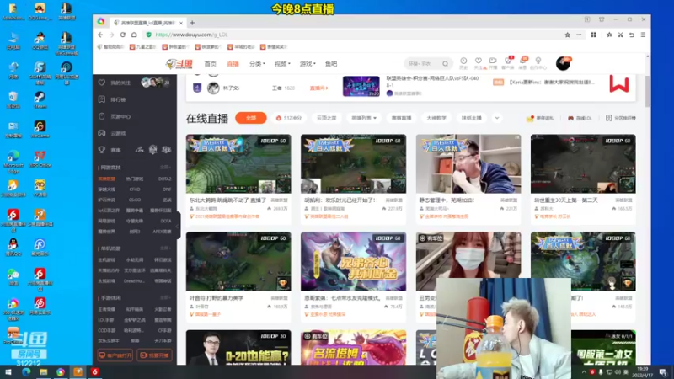This screenshot has height=379, width=674.
Task: Open the 东北大鹌鹑 stream thumbnail
Action: (x=238, y=163)
